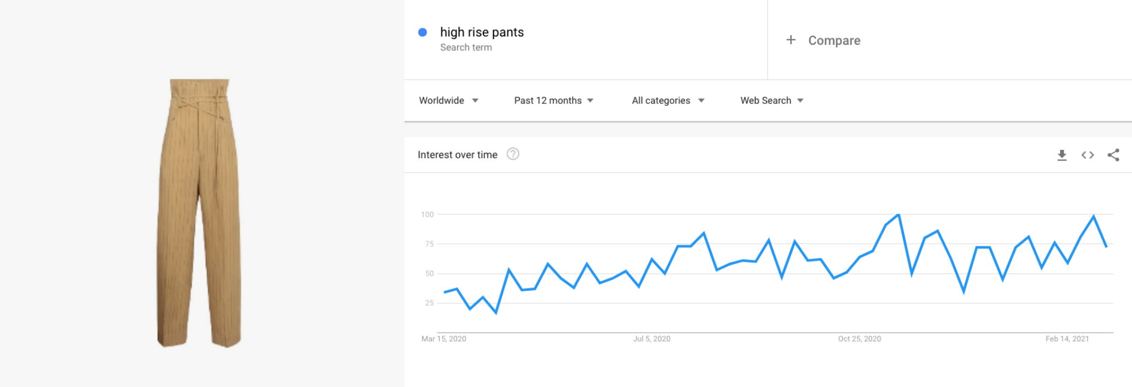
Task: Click the Jul 5, 2020 axis label
Action: tap(652, 339)
